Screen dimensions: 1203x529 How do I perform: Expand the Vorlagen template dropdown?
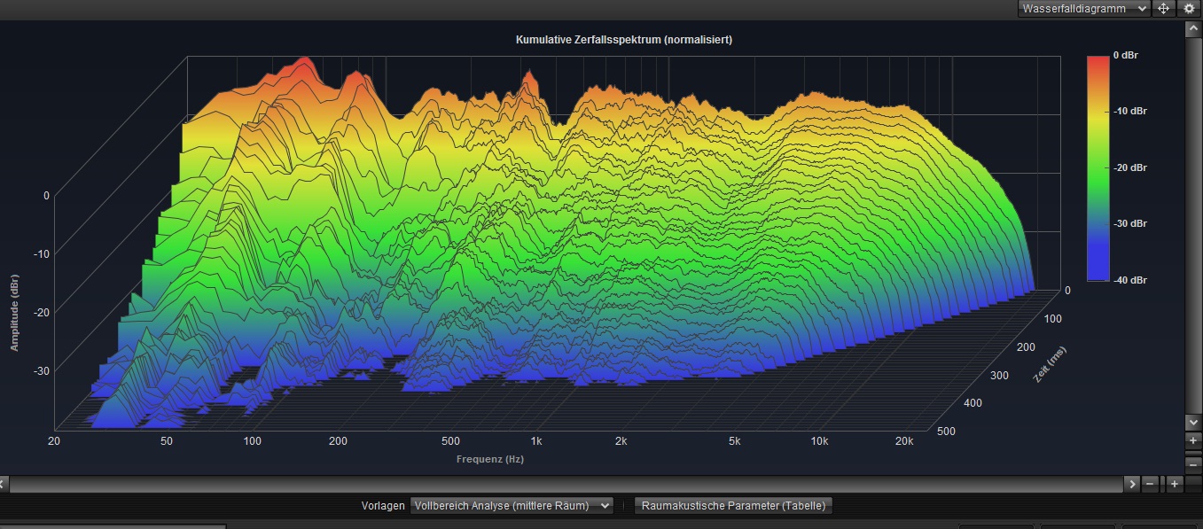tap(512, 506)
